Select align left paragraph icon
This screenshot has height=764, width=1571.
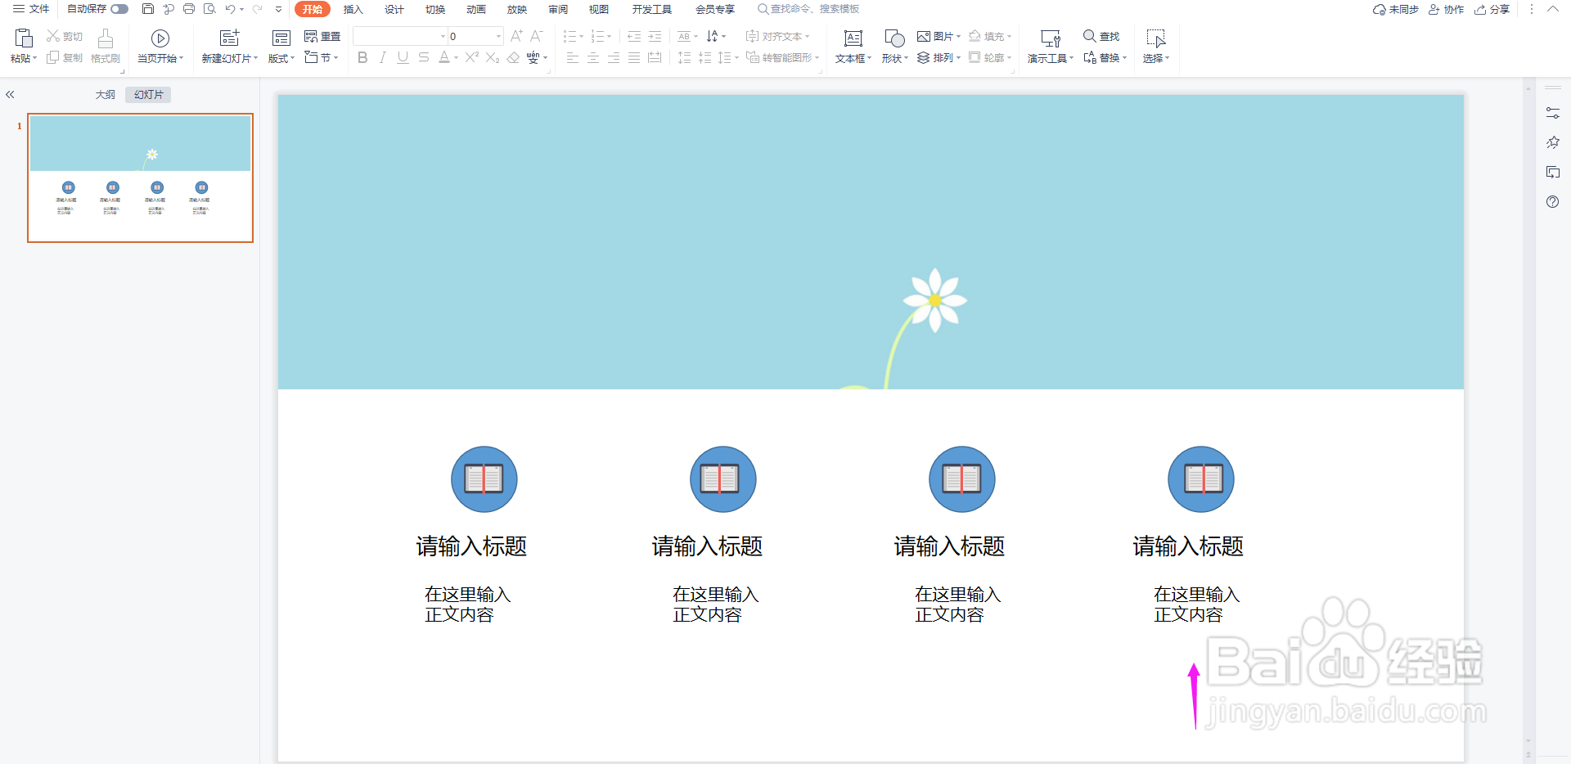click(x=572, y=58)
